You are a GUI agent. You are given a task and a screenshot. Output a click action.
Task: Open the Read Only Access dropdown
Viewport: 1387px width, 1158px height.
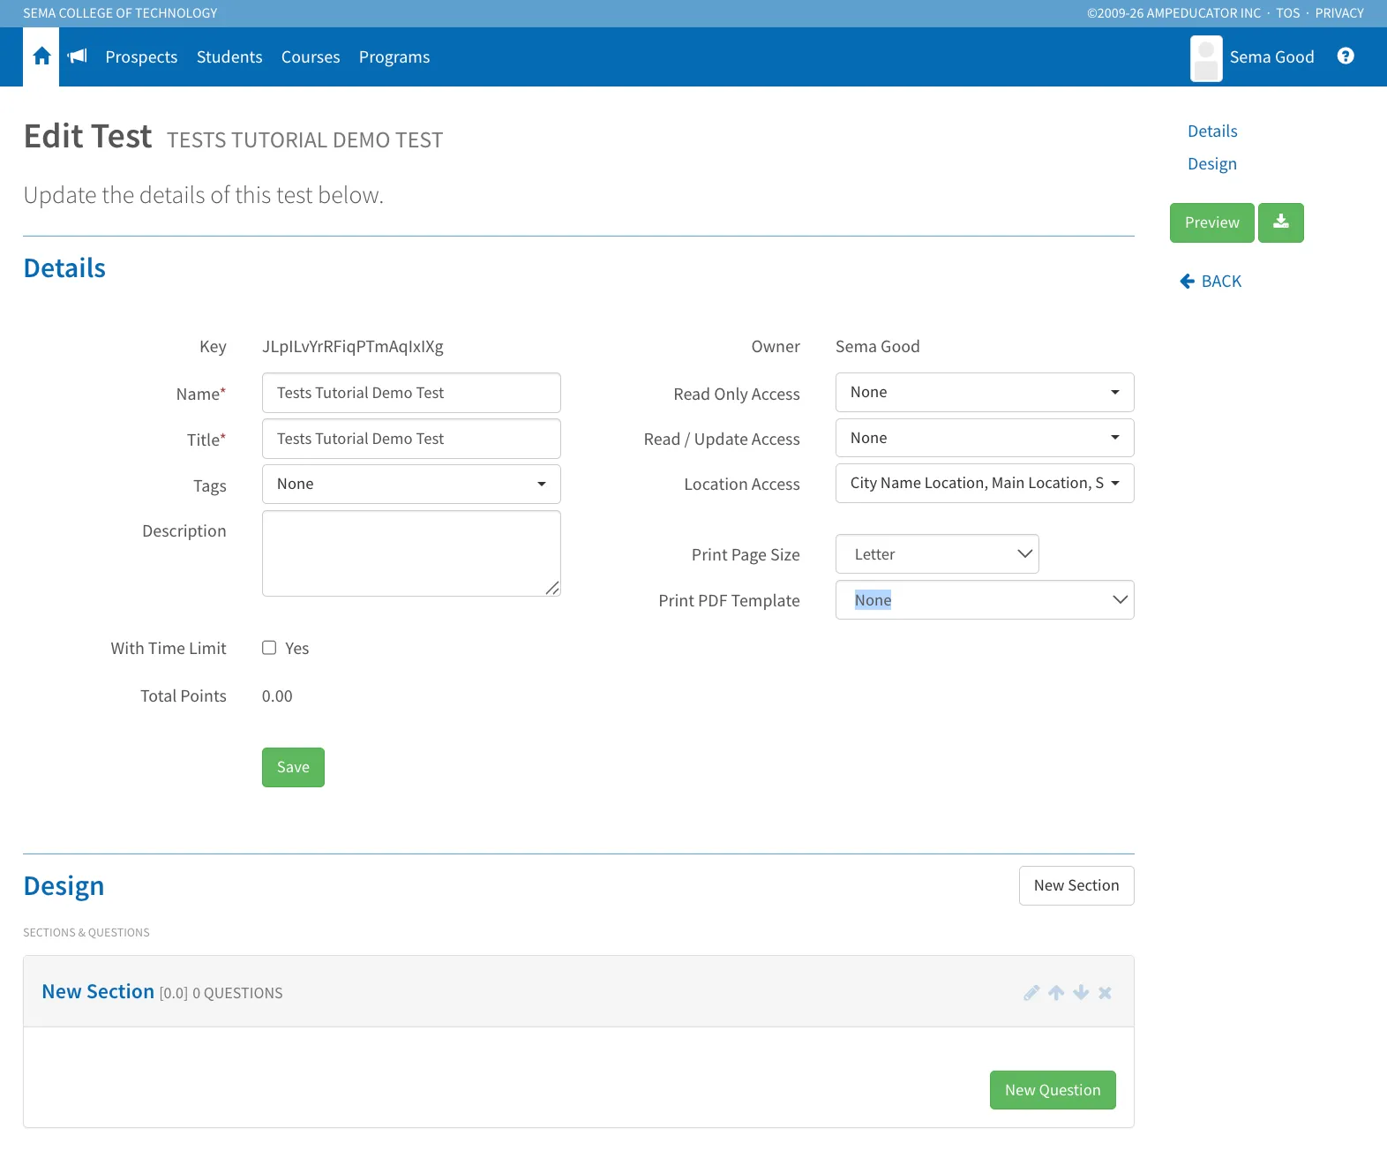985,392
